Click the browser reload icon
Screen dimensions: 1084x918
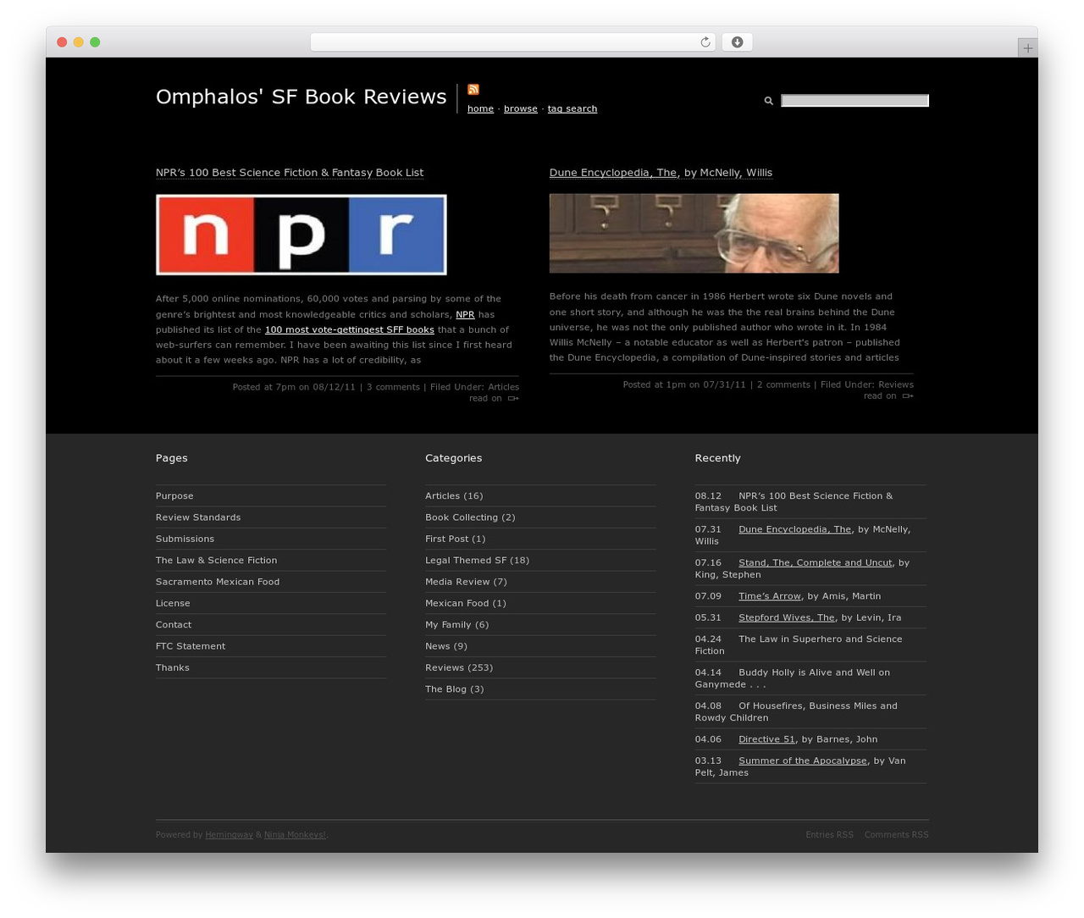[x=705, y=42]
